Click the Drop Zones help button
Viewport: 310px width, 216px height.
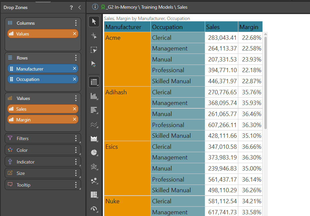tap(71, 7)
